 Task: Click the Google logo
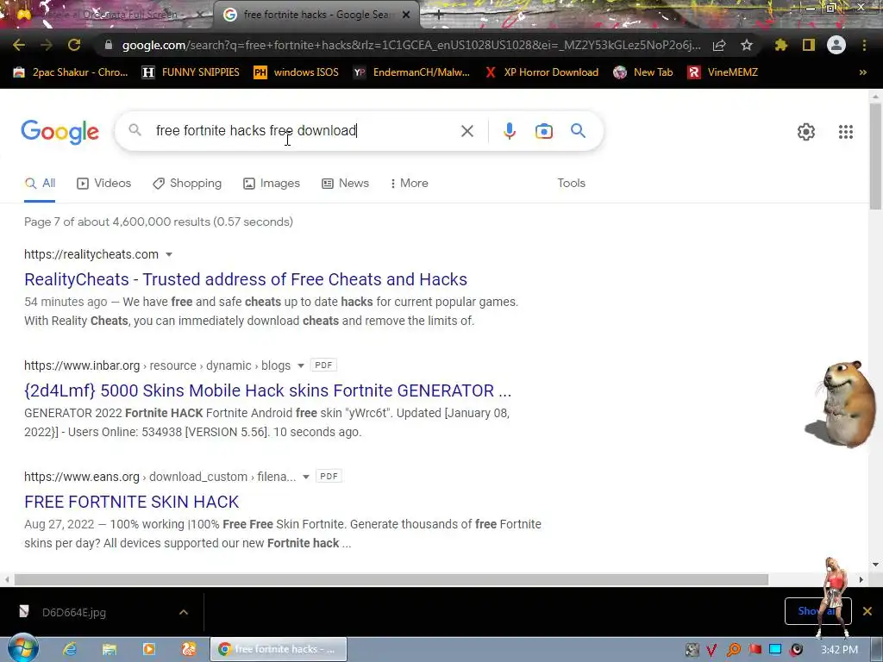(x=60, y=132)
